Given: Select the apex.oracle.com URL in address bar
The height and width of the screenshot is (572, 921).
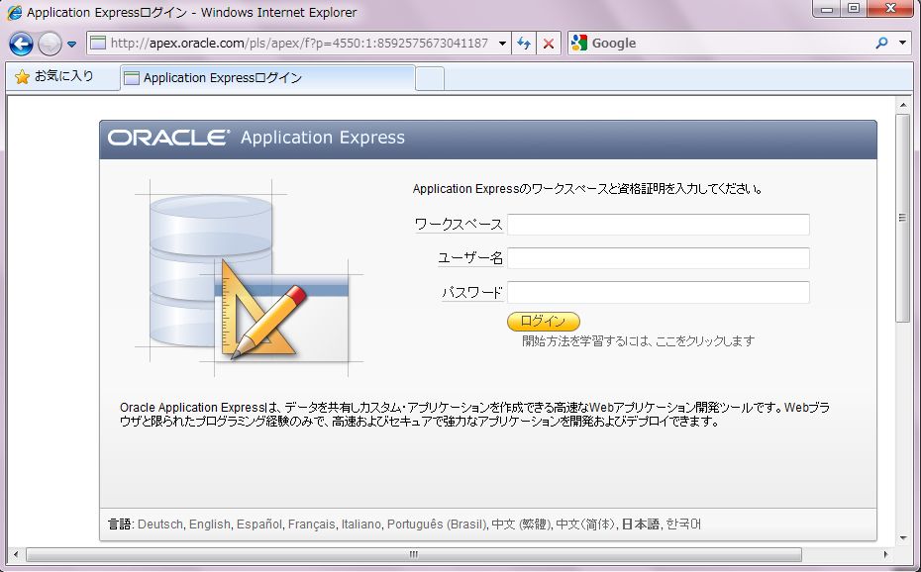Looking at the screenshot, I should tap(299, 43).
